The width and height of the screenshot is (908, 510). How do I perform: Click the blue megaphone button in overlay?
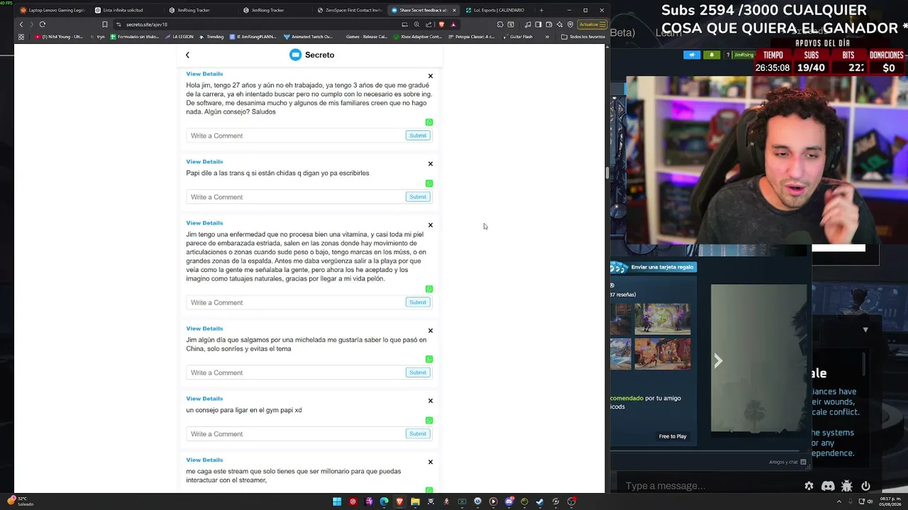pyautogui.click(x=692, y=55)
